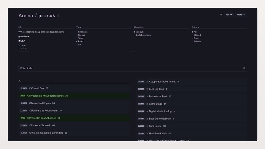Switch to the Table view
The image size is (265, 149).
pyautogui.click(x=81, y=38)
